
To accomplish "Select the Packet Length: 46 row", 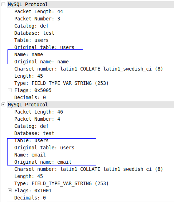I will coord(39,112).
